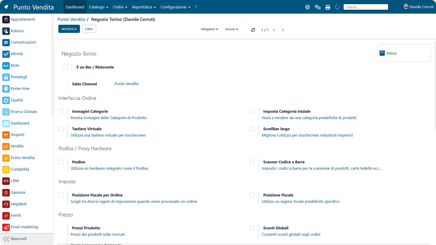The height and width of the screenshot is (245, 436).
Task: Click the Email marketing paper plane icon
Action: 6,227
